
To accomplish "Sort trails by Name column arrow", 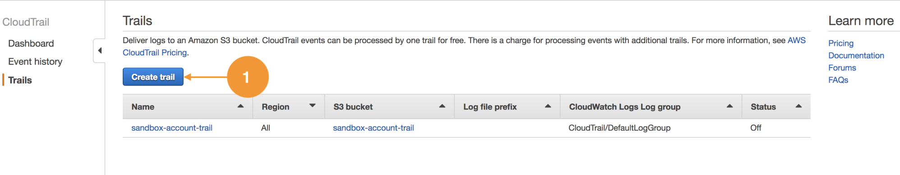I will [x=240, y=106].
